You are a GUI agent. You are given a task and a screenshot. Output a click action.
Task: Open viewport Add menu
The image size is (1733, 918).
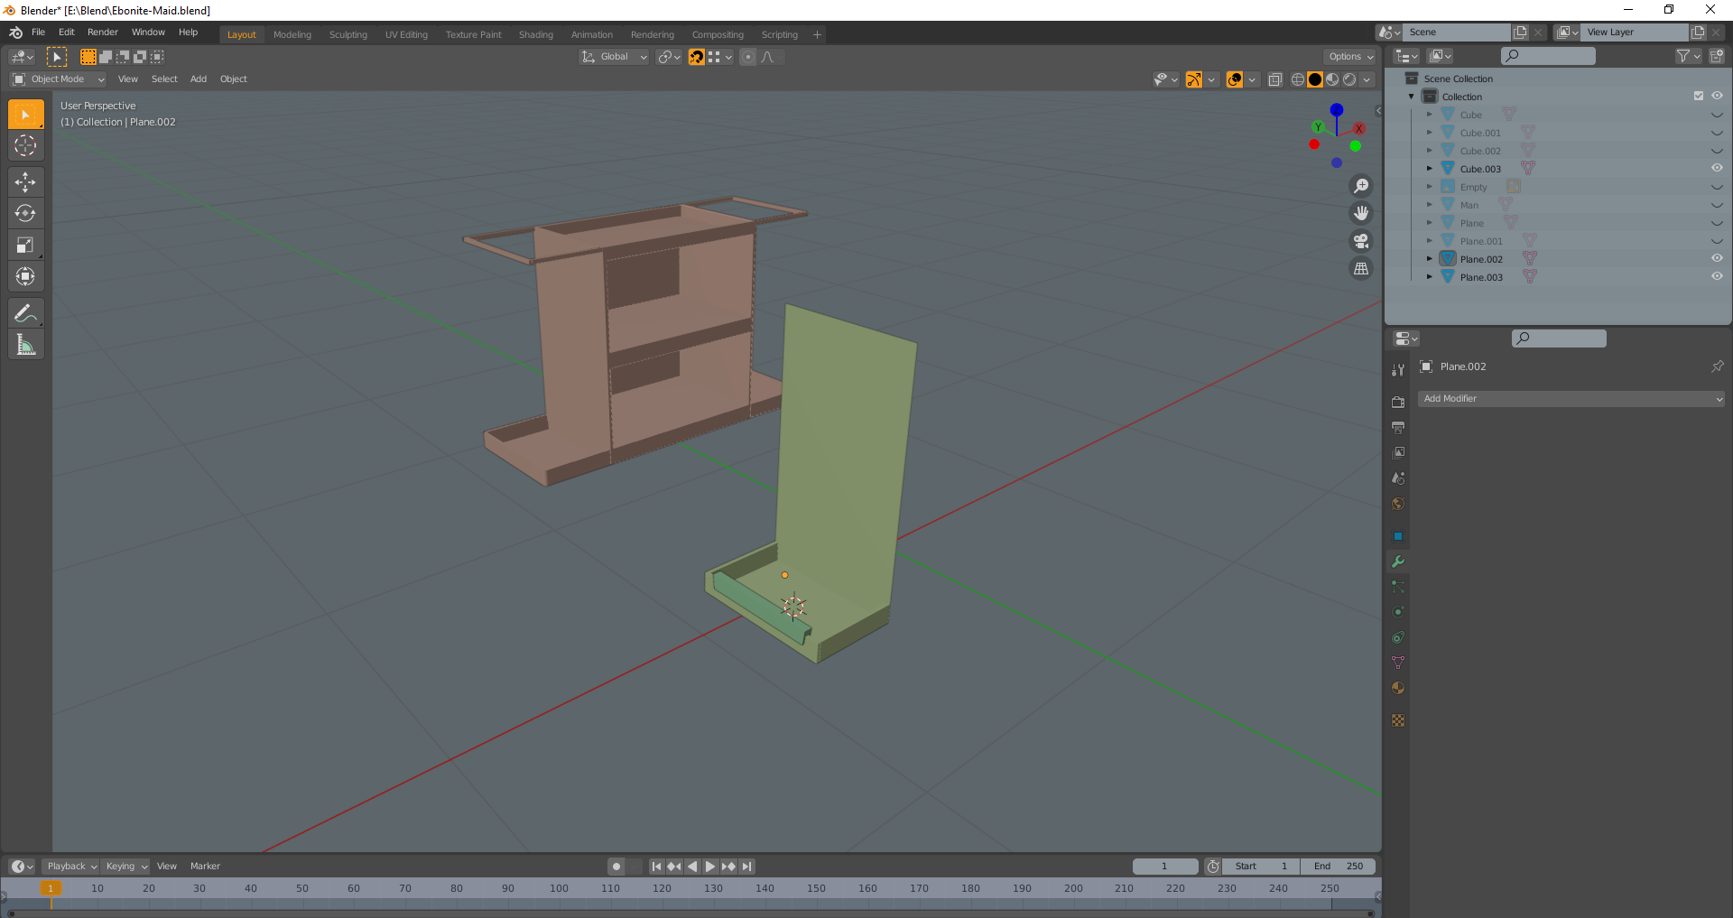pos(199,79)
